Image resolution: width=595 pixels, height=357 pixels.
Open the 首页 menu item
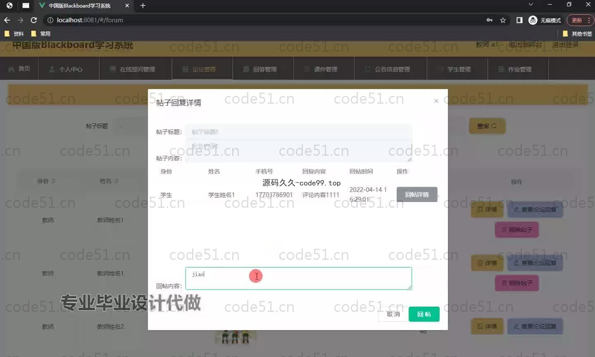click(x=19, y=69)
